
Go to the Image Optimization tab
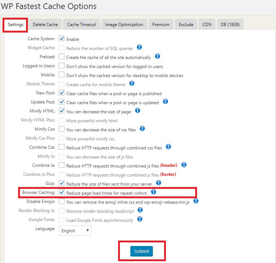[x=124, y=25]
